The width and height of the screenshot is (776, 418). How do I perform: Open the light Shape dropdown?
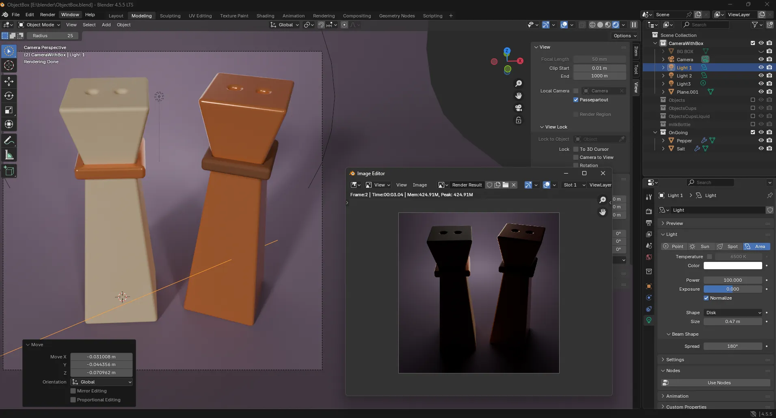733,313
